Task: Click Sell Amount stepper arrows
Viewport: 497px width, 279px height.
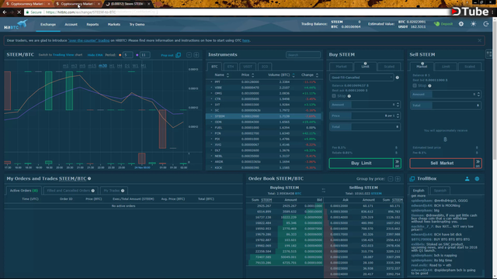Action: tap(478, 95)
